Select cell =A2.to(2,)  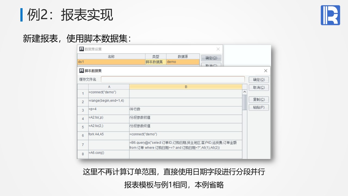(109, 127)
